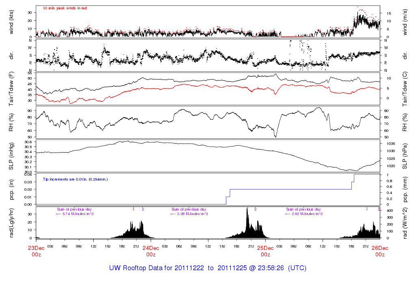This screenshot has width=416, height=284.
Task: Click the '10 min. peak winds in red' note
Action: 65,8
